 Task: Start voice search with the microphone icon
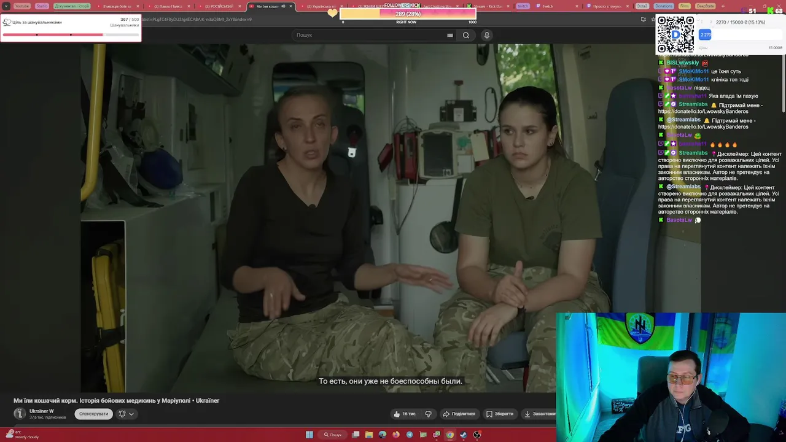point(487,35)
